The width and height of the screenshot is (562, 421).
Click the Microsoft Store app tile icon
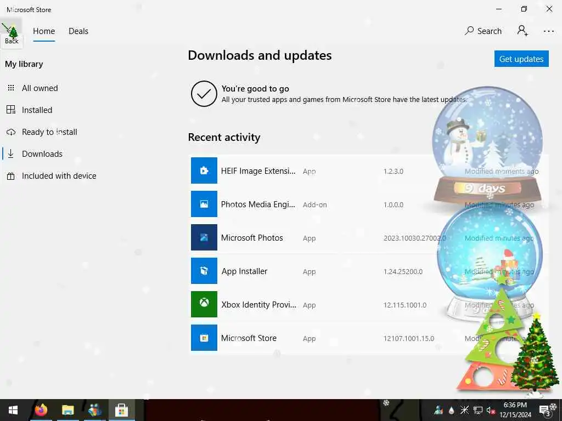[204, 338]
